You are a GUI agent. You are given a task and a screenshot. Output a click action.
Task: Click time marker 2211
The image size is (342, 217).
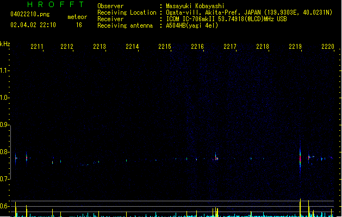pos(37,47)
